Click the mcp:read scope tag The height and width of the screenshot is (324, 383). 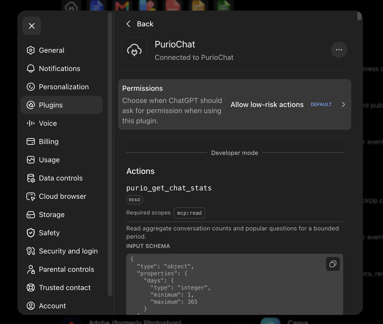[x=189, y=213]
